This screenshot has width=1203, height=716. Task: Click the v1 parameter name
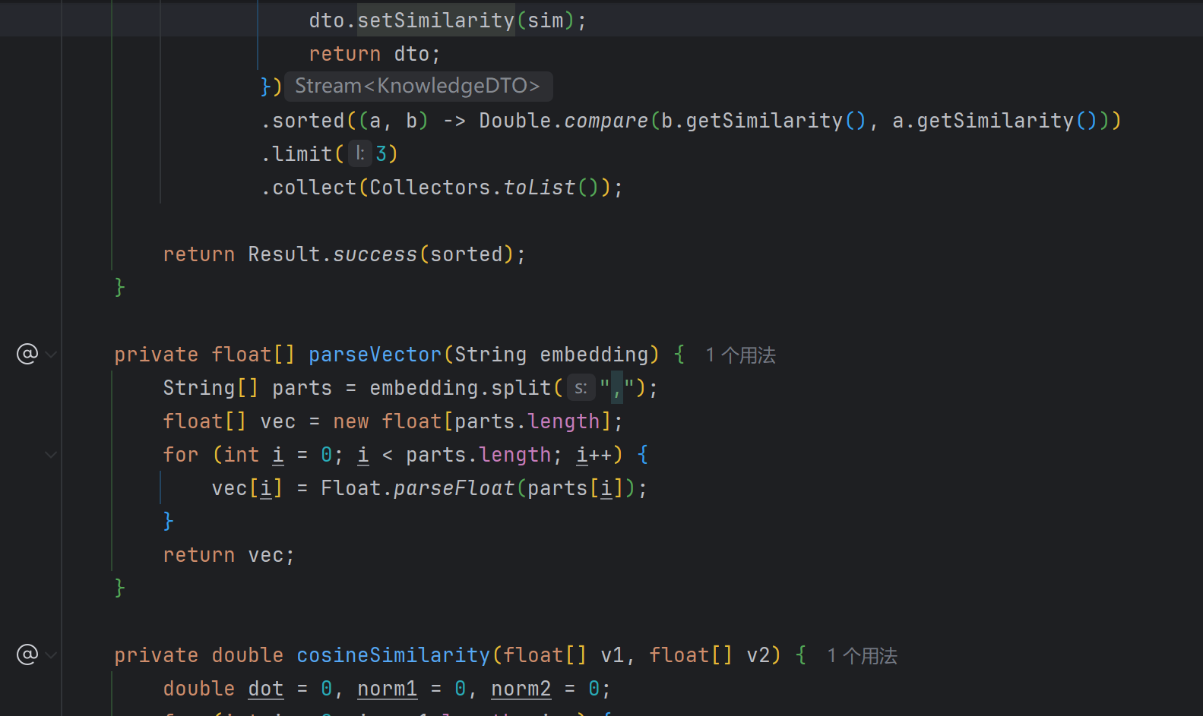click(613, 655)
